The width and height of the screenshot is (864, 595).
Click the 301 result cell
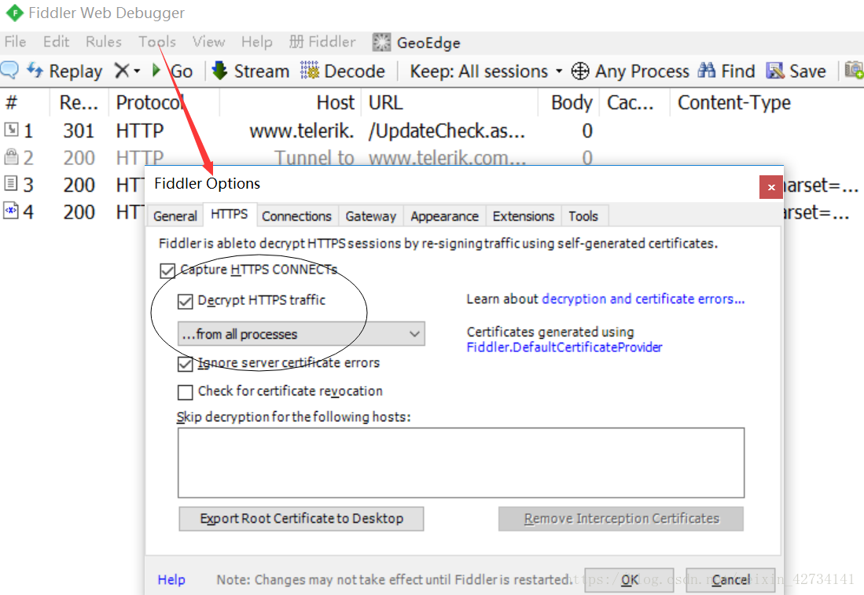tap(79, 131)
